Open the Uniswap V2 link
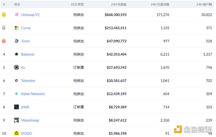 point(30,15)
